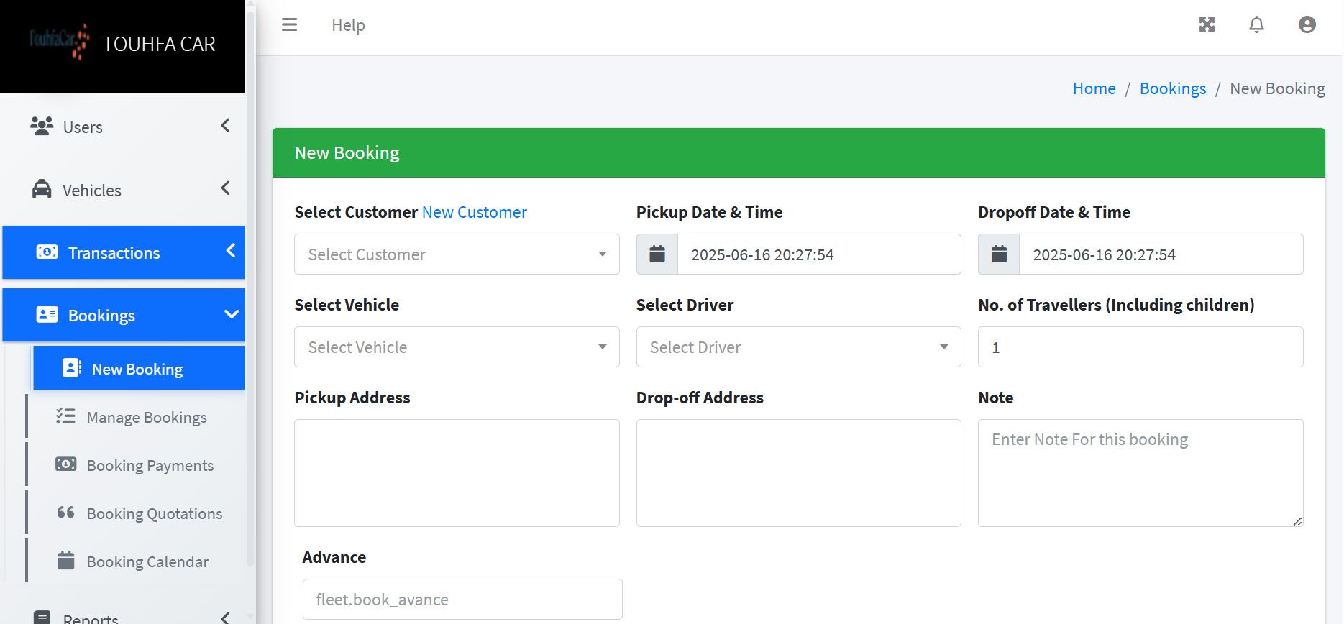This screenshot has width=1344, height=624.
Task: Click the New Customer link
Action: click(x=474, y=212)
